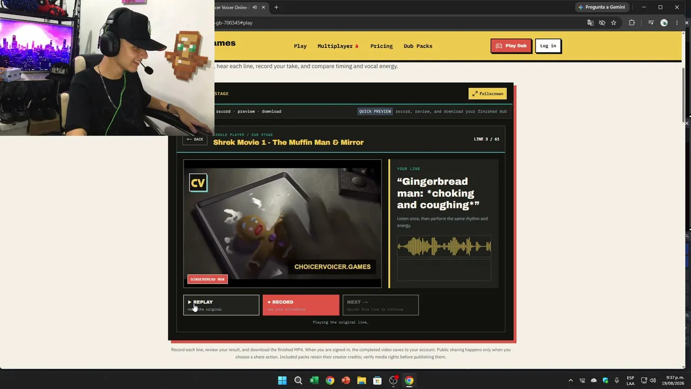The image size is (691, 389).
Task: Open the browser extensions puzzle icon
Action: tap(632, 23)
